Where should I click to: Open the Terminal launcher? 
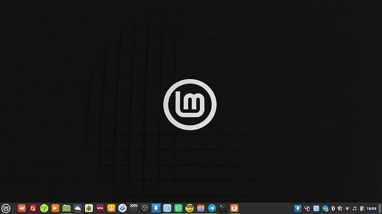tap(223, 208)
